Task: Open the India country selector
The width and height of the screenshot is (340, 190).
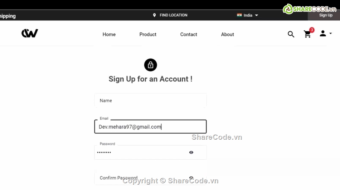Action: tap(248, 15)
